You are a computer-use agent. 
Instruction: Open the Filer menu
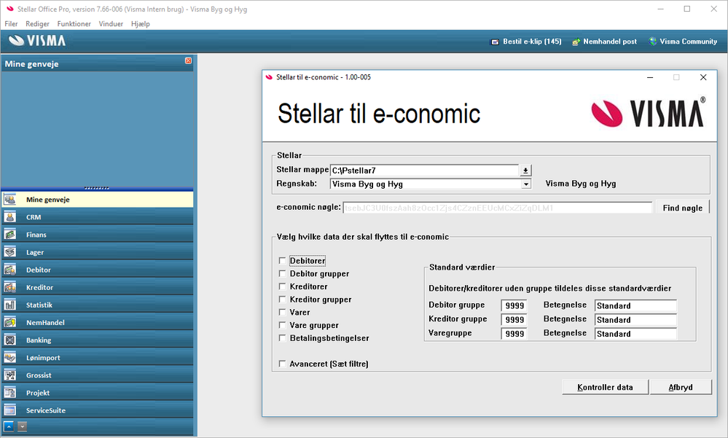pyautogui.click(x=11, y=24)
